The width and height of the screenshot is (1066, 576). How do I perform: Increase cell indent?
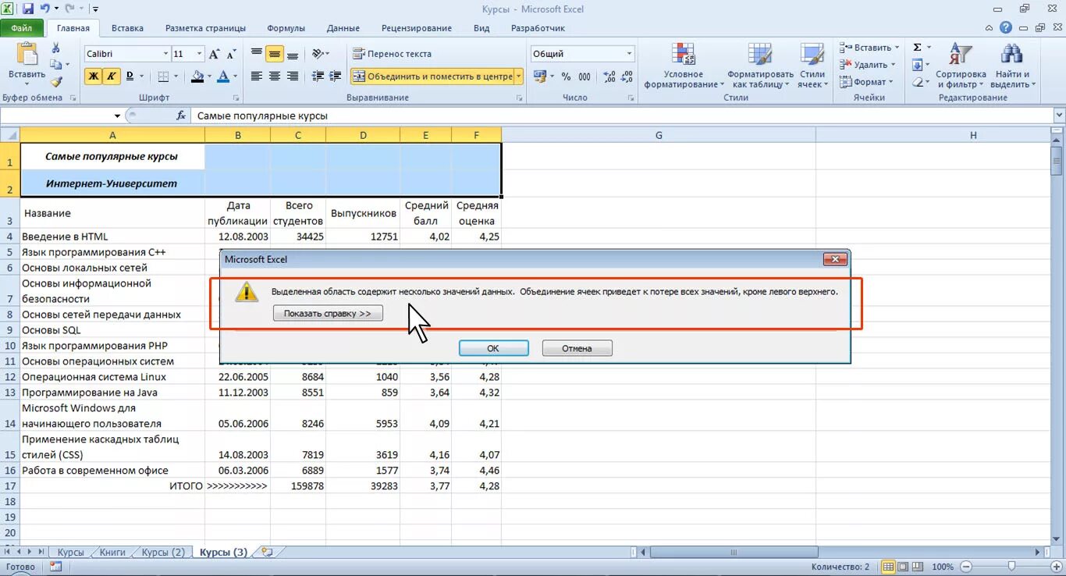tap(335, 76)
